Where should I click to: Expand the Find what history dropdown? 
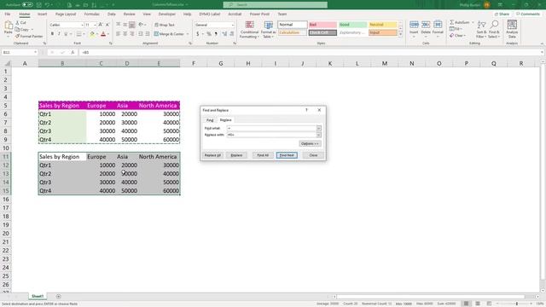[x=318, y=129]
